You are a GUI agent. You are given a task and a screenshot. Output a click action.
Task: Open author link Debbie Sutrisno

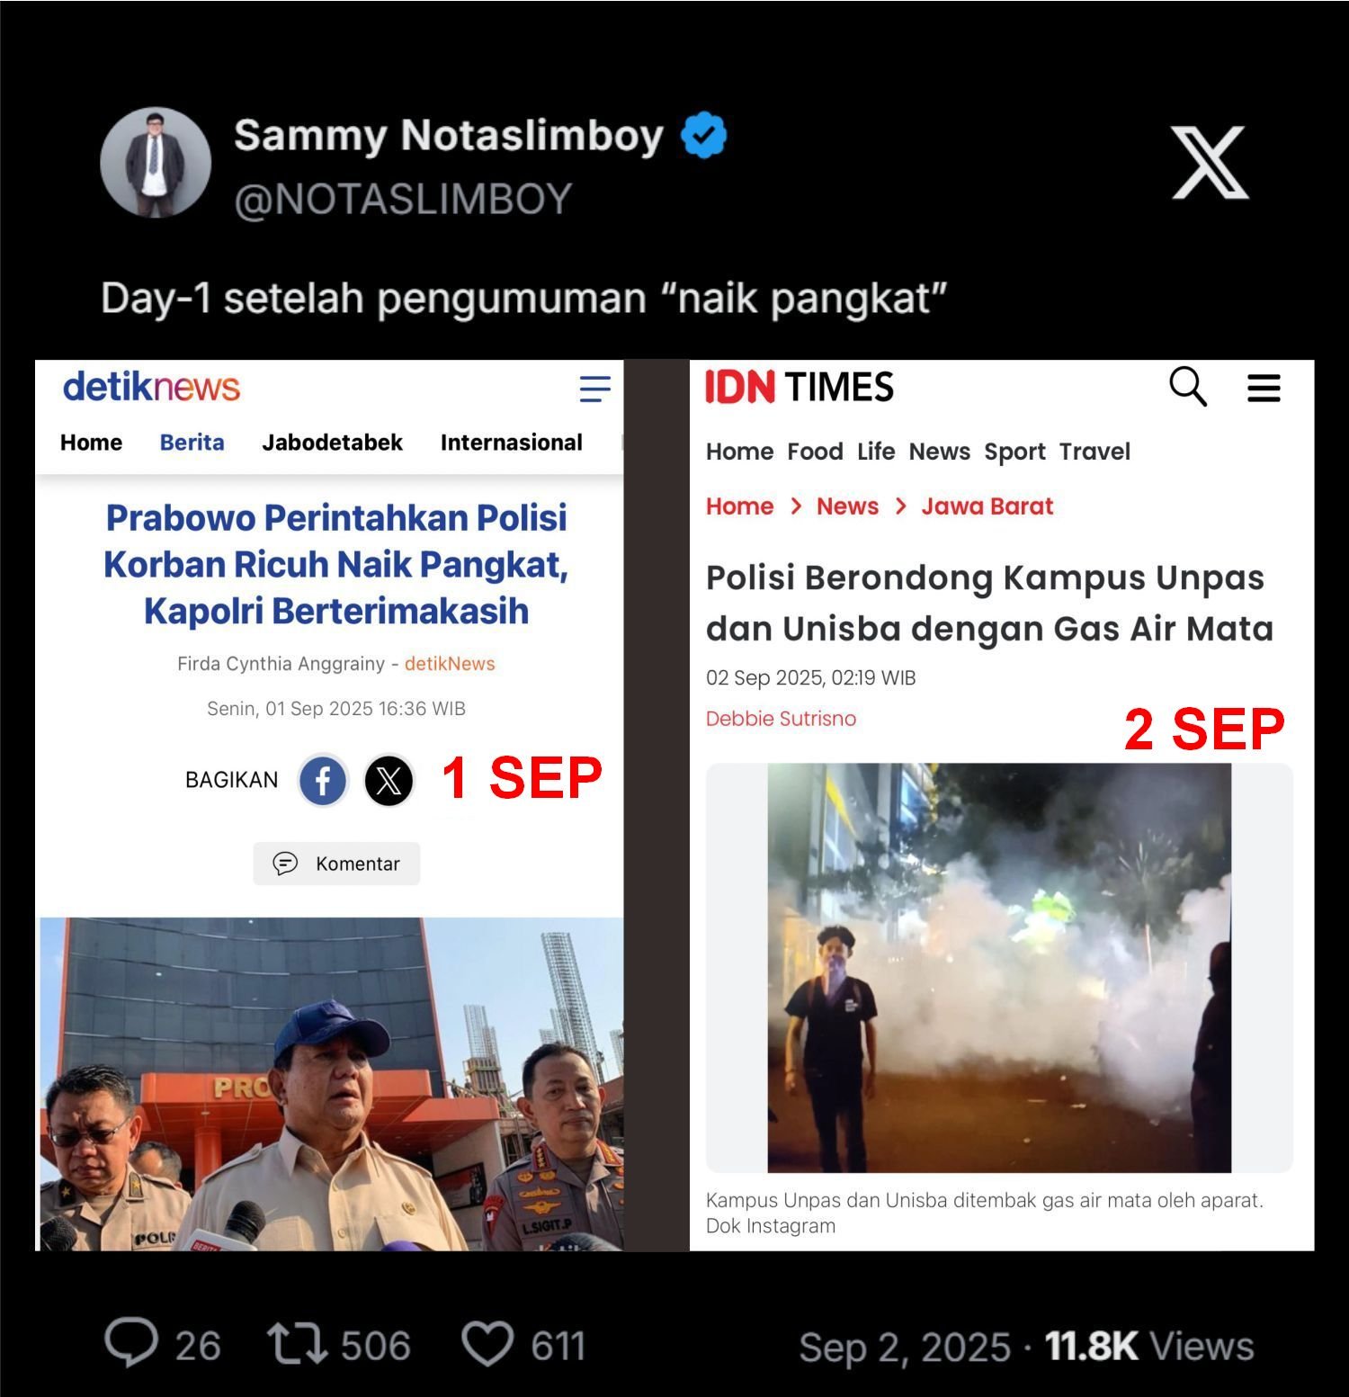point(781,719)
